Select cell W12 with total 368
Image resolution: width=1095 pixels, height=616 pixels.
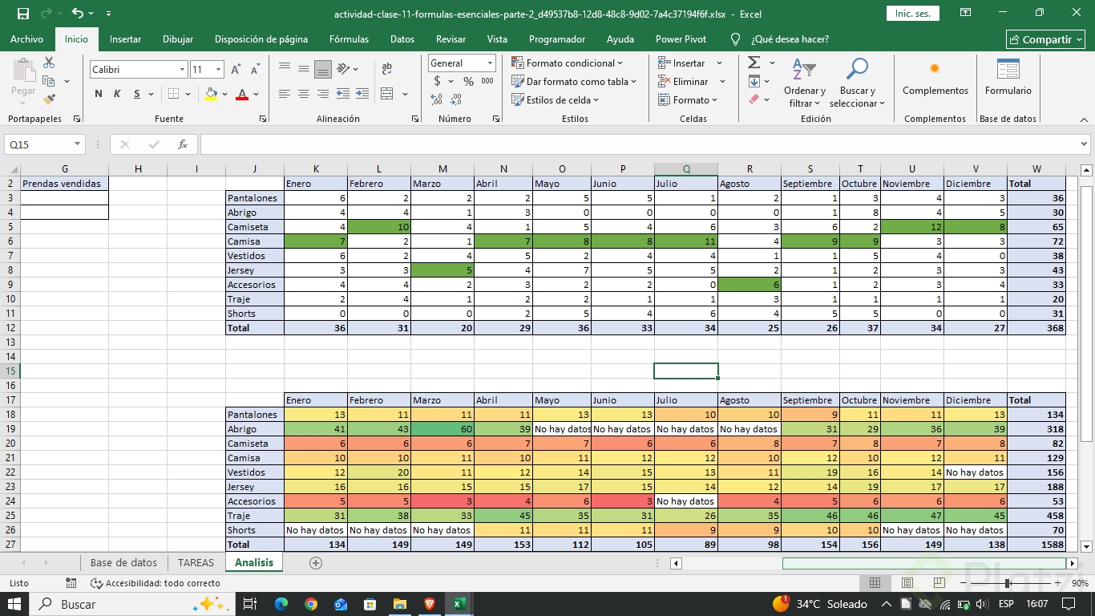coord(1036,328)
